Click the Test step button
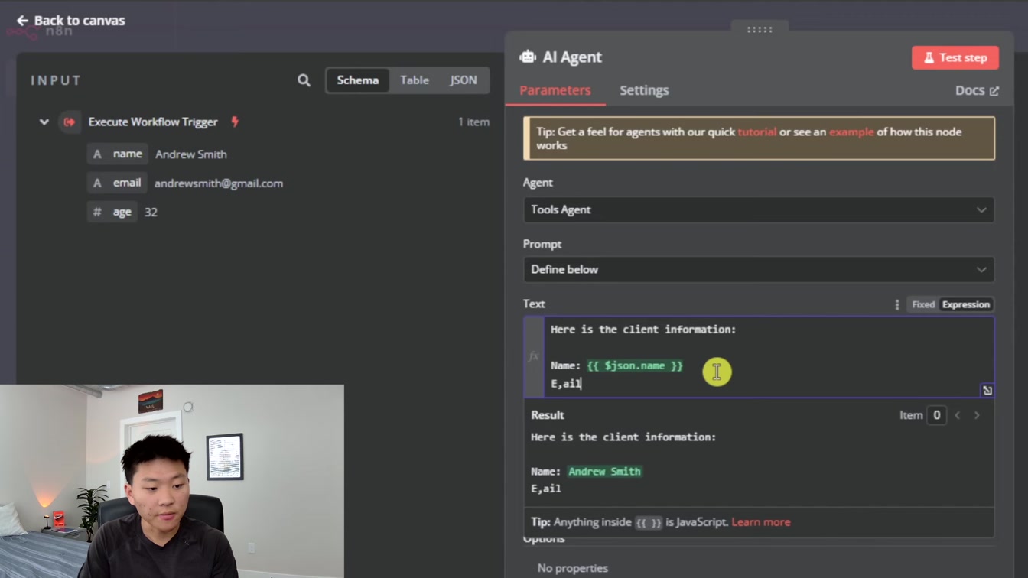 [x=955, y=57]
